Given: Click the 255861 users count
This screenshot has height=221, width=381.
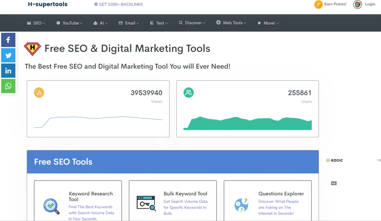Looking at the screenshot, I should point(300,93).
